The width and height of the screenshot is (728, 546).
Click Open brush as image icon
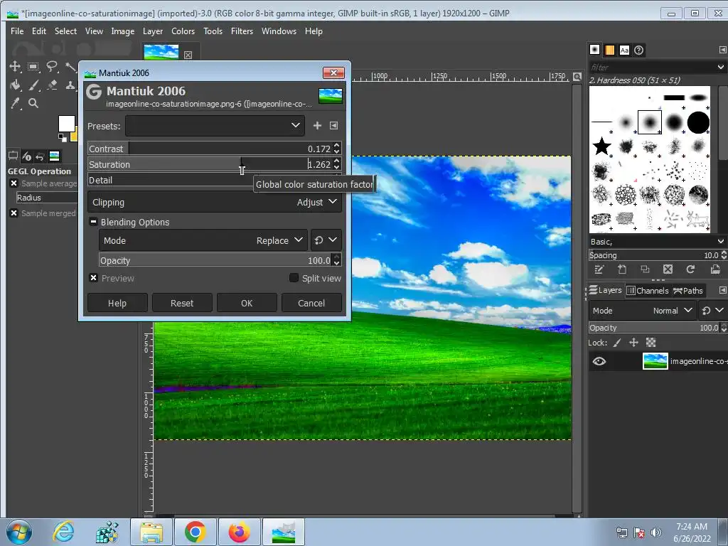pyautogui.click(x=715, y=269)
